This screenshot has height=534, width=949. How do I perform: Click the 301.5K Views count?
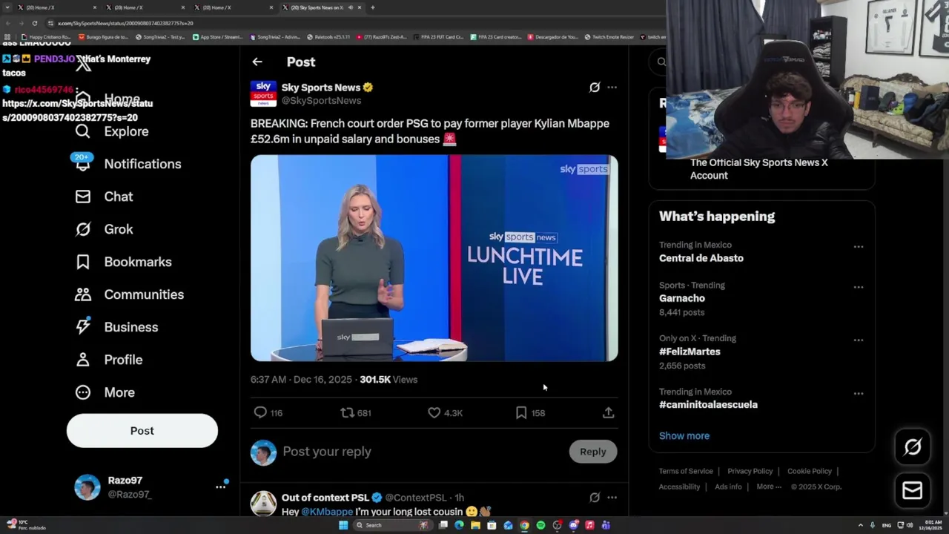pos(388,380)
